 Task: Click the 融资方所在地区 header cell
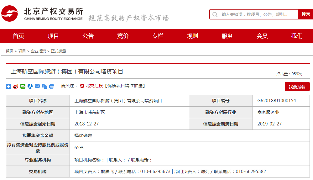tap(38, 112)
